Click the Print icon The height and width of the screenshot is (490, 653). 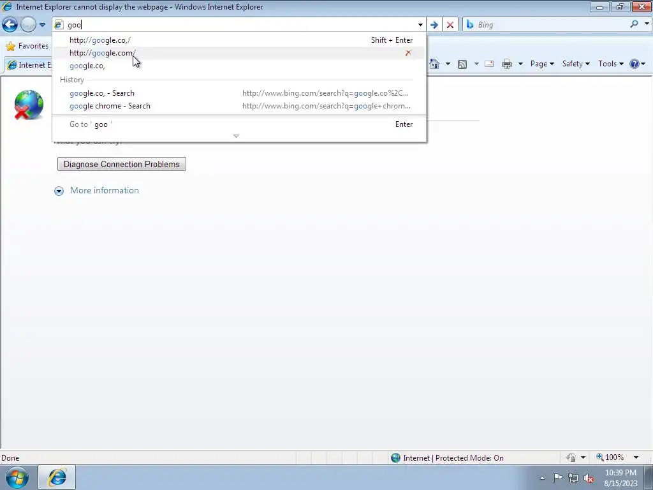pyautogui.click(x=507, y=64)
